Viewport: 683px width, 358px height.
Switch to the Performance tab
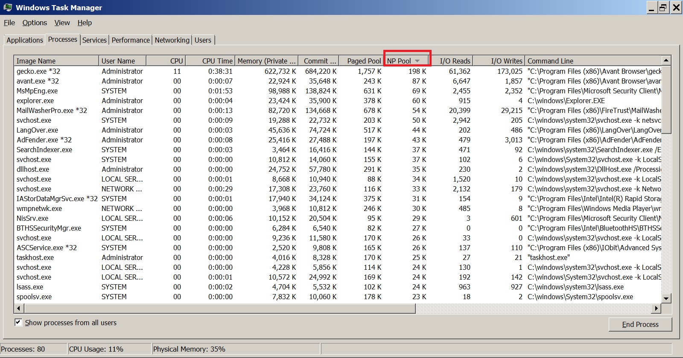click(131, 40)
